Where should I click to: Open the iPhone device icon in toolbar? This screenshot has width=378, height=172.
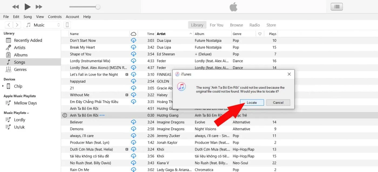click(x=67, y=25)
